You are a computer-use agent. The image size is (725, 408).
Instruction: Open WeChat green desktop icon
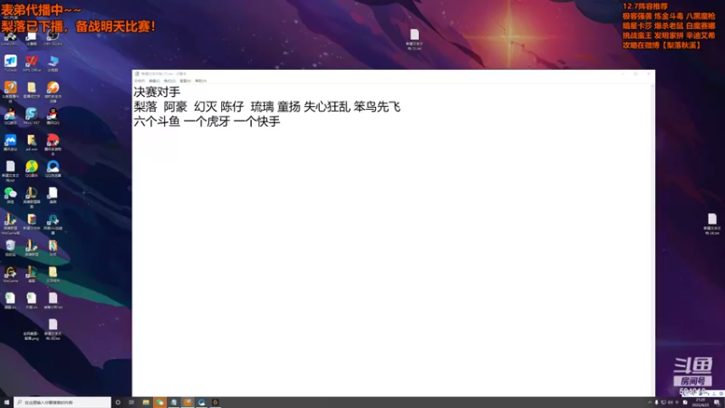click(10, 195)
